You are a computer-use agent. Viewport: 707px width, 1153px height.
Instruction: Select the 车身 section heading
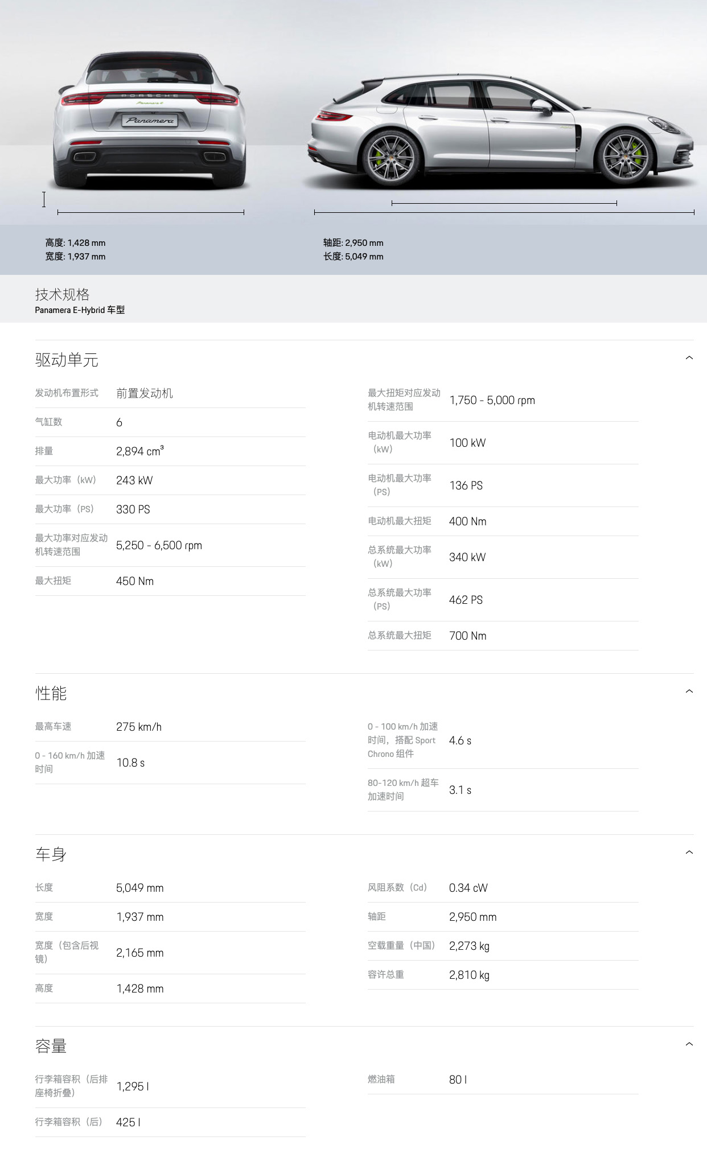tap(51, 854)
